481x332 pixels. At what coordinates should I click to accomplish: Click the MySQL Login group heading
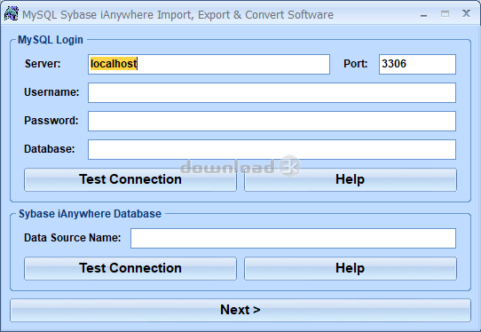51,40
